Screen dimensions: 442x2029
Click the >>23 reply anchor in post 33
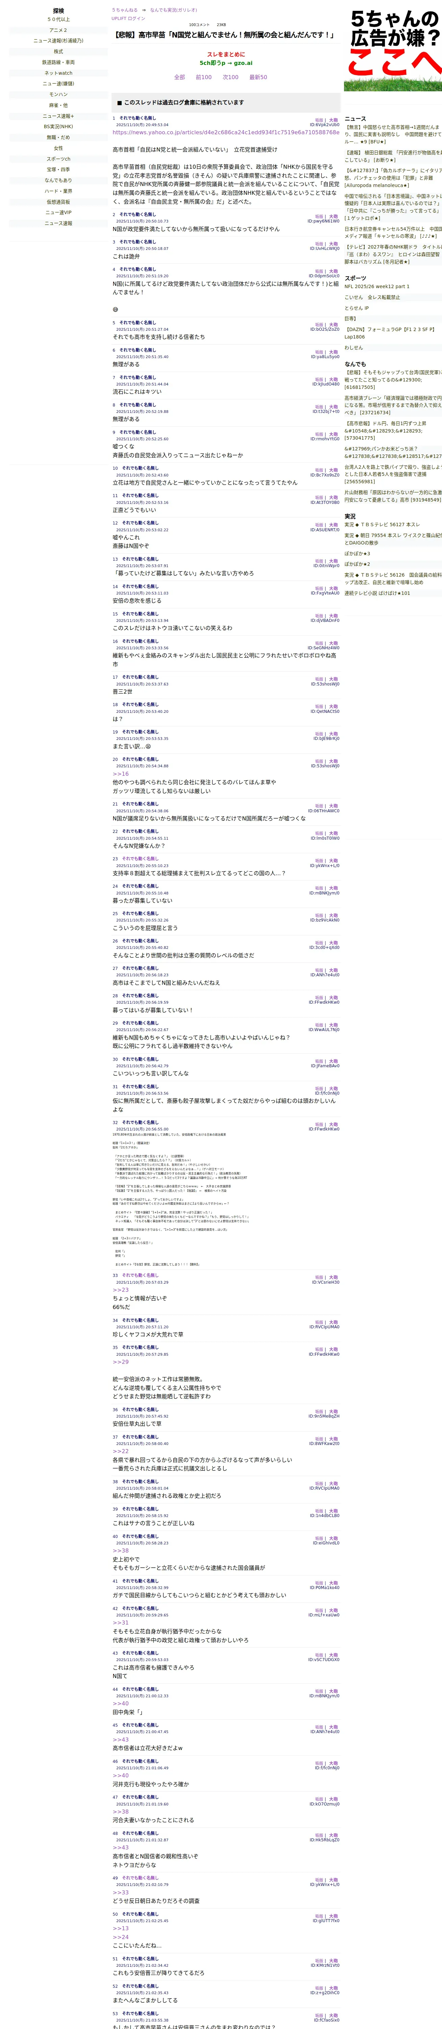click(x=120, y=1290)
